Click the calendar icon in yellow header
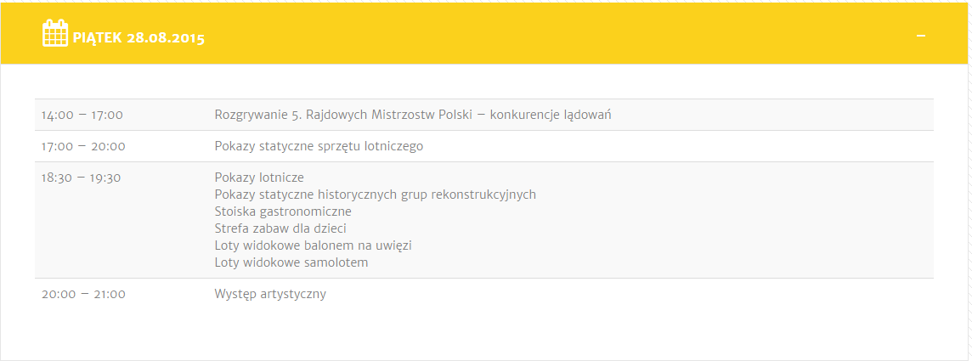Screen dimensions: 972x361 tap(55, 33)
